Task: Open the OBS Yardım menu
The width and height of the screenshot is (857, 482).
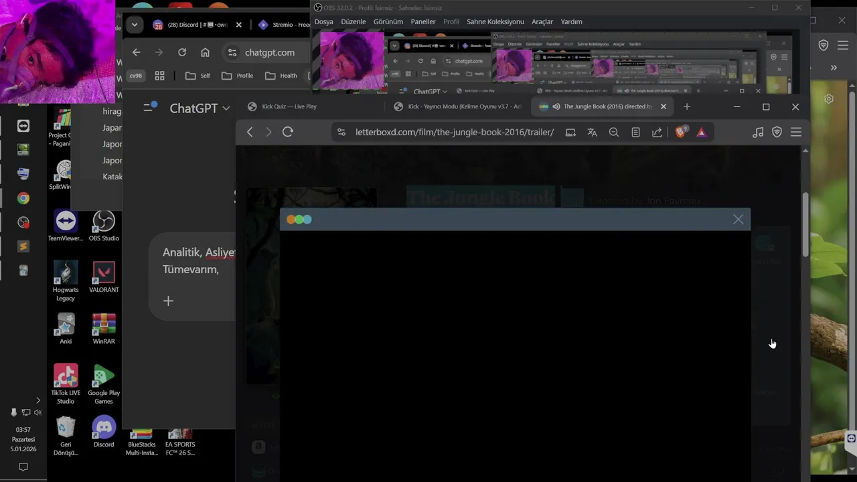Action: 571,21
